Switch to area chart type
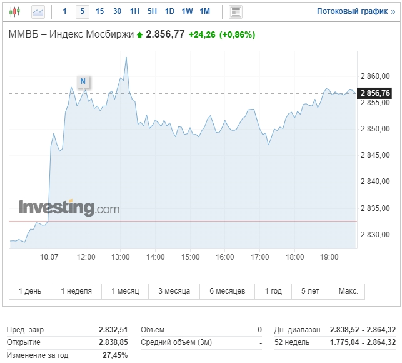 [38, 12]
